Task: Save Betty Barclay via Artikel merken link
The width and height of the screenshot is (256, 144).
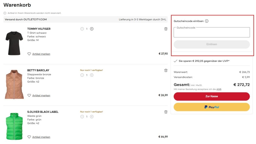Action: point(41,95)
